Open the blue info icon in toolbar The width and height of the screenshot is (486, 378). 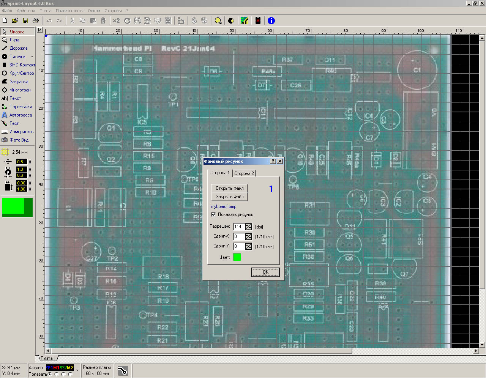[271, 20]
